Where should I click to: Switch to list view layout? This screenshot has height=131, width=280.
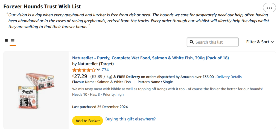pyautogui.click(x=13, y=41)
